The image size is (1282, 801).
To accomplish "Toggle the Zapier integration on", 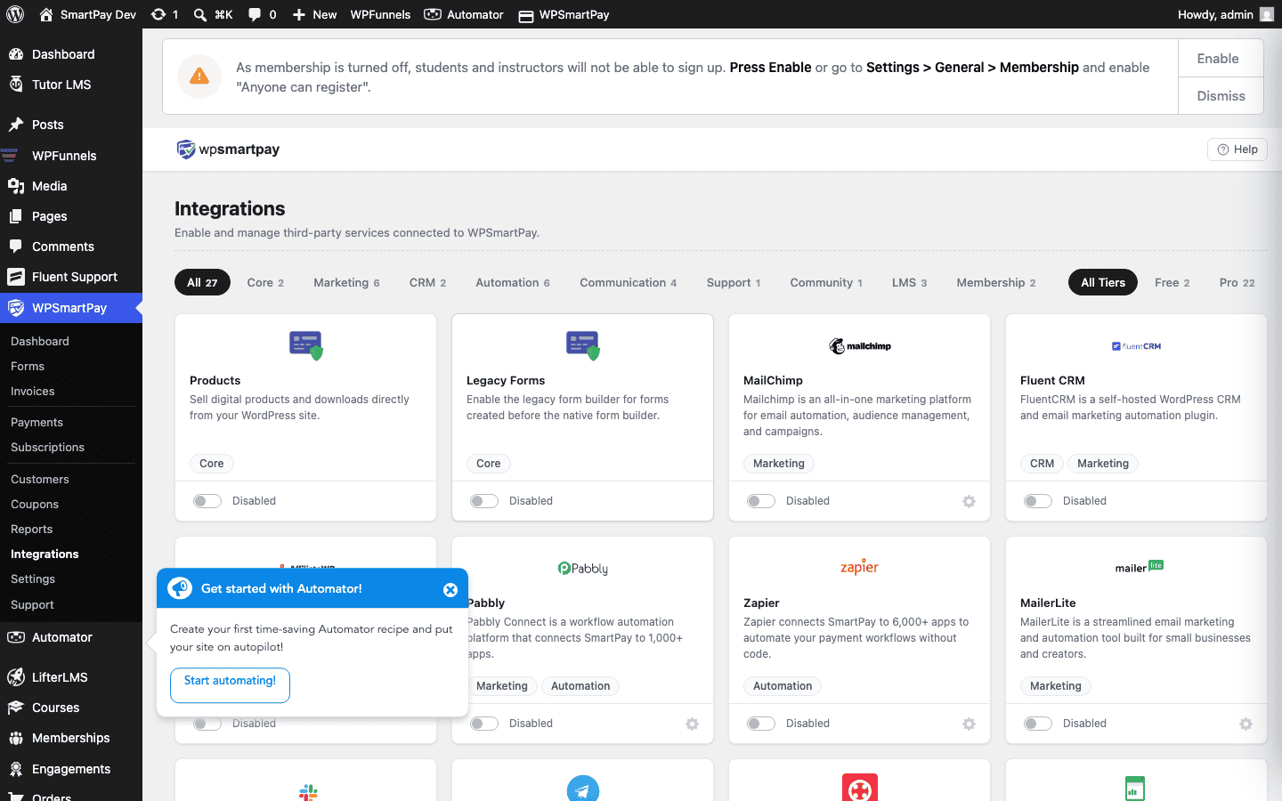I will point(761,724).
